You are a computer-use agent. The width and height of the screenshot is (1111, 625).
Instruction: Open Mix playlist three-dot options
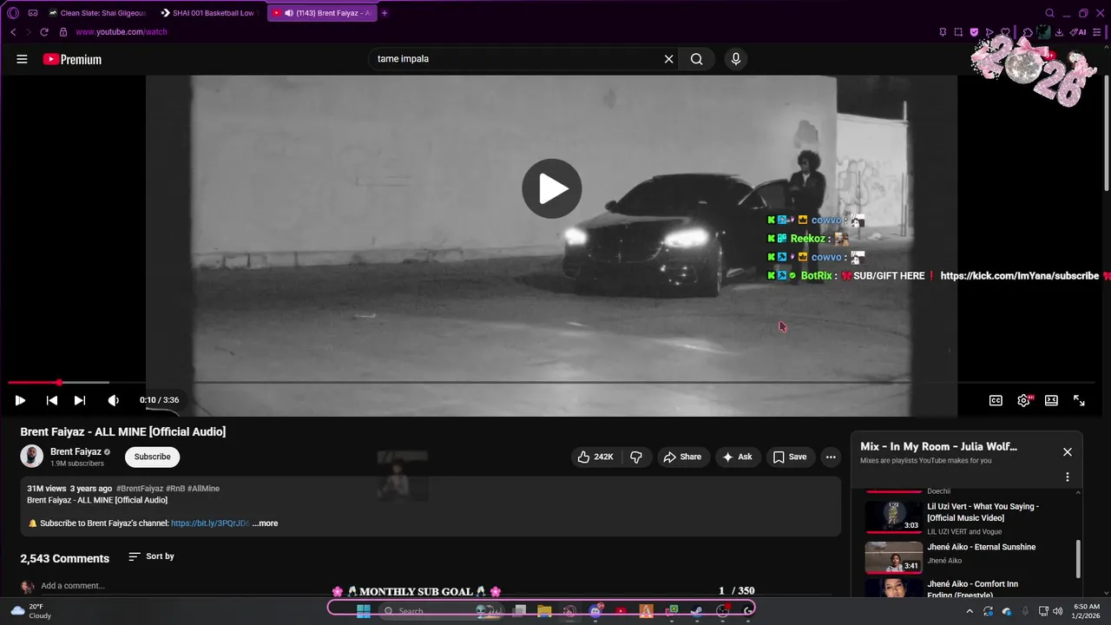pyautogui.click(x=1068, y=477)
